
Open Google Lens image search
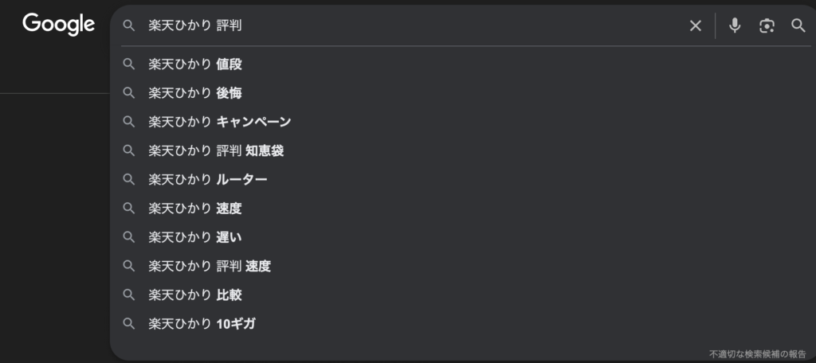[x=767, y=25]
